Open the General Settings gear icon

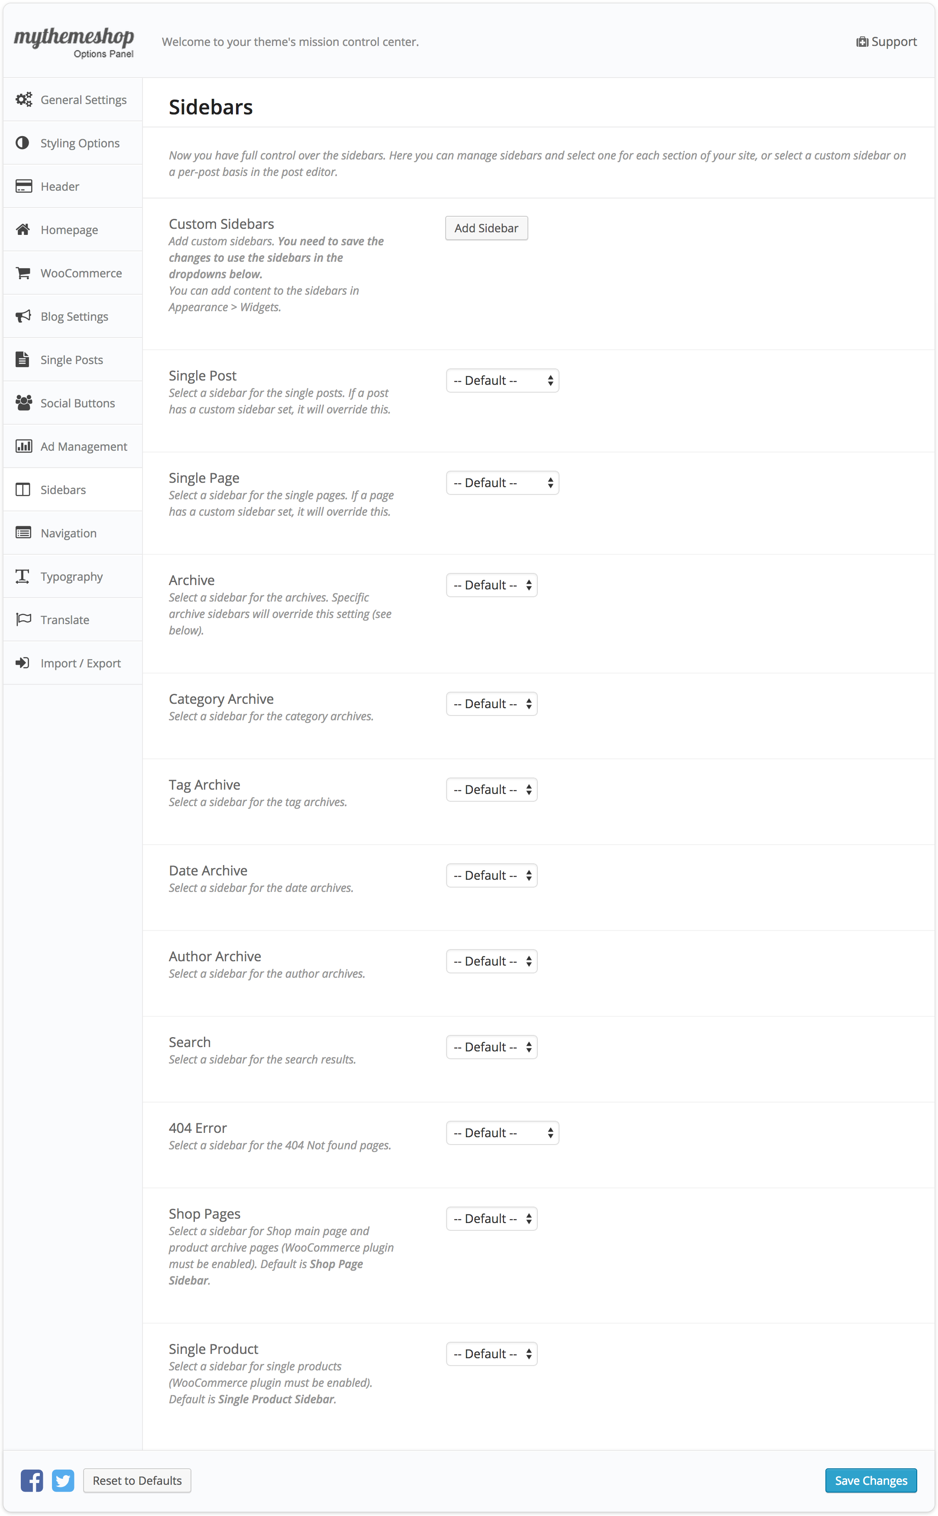[x=23, y=99]
